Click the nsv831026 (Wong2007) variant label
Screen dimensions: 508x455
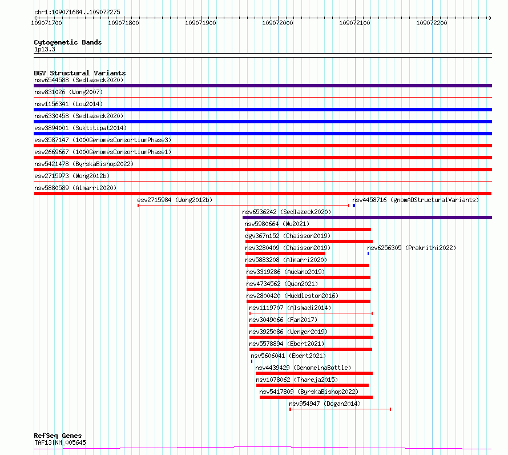[68, 92]
